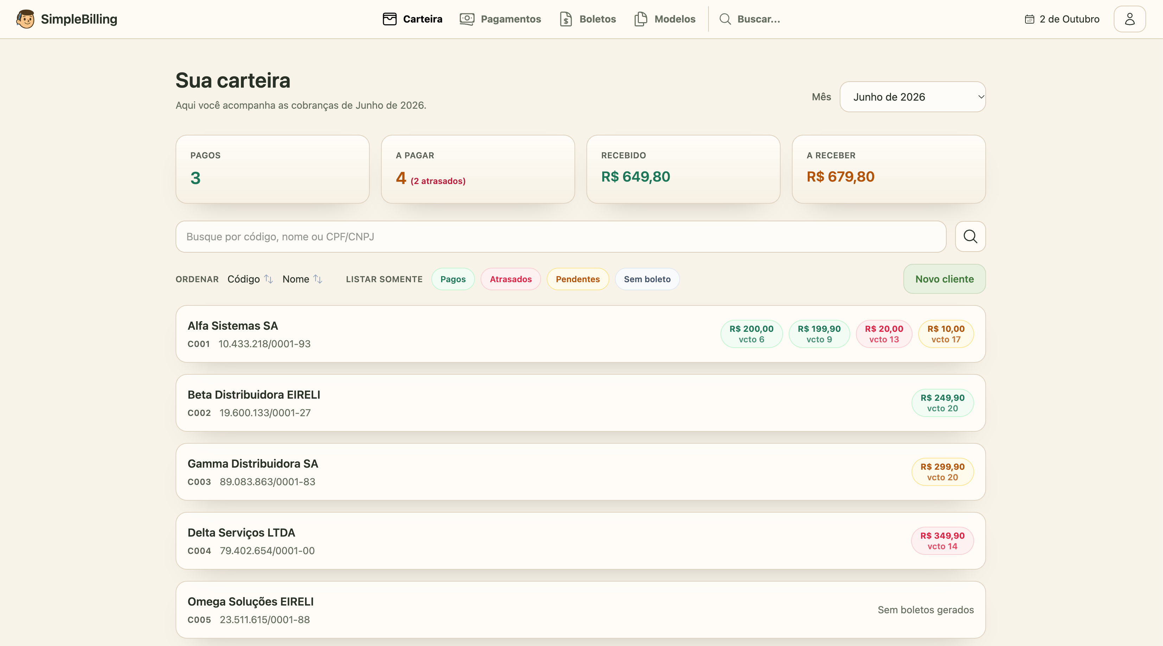The image size is (1163, 646).
Task: Click the Boletos document icon
Action: click(x=566, y=19)
